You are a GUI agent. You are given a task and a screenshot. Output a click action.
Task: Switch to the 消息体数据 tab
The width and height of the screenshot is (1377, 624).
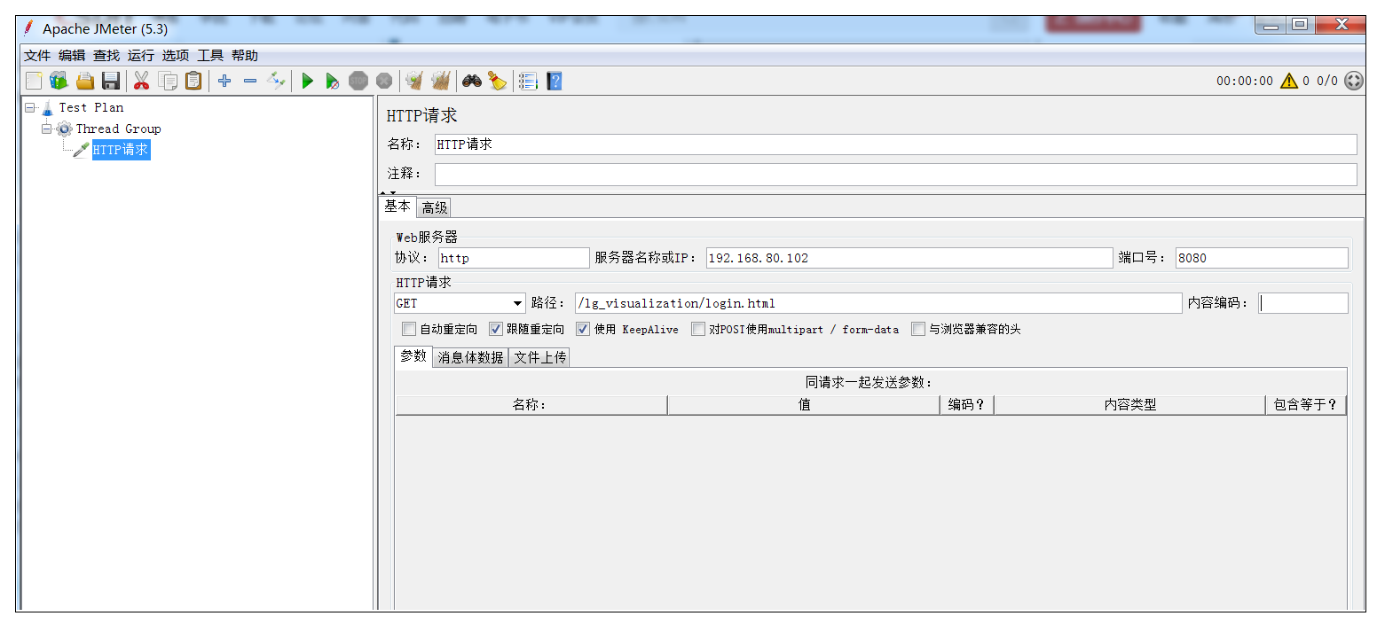[x=470, y=357]
